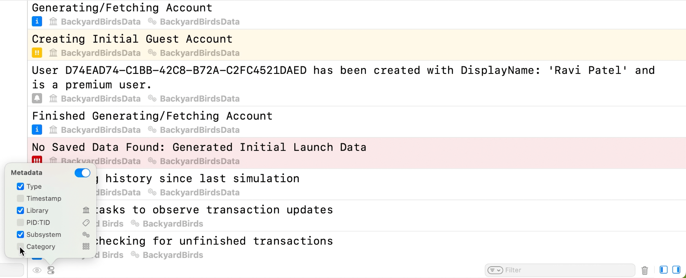The height and width of the screenshot is (278, 686).
Task: Uncheck the Library checkbox
Action: 20,210
